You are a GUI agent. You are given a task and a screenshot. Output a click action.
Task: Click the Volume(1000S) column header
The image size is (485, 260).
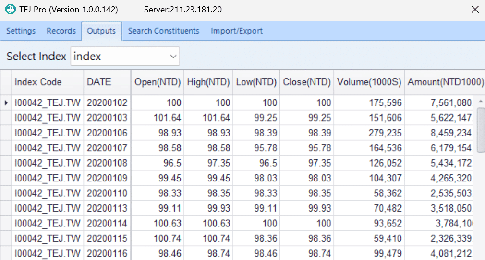coord(369,82)
